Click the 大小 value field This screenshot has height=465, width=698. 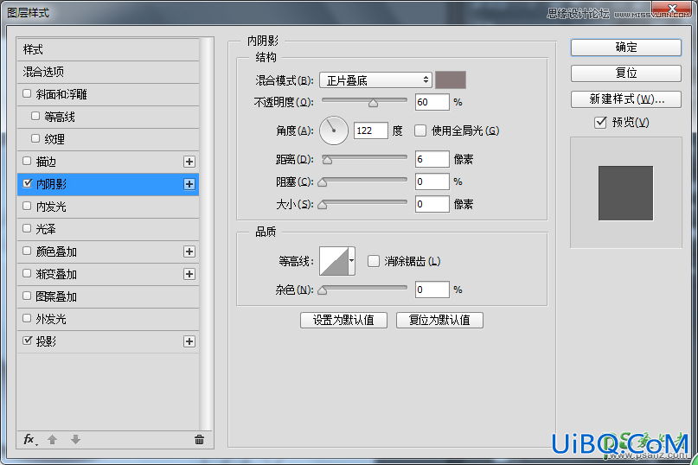tap(432, 204)
